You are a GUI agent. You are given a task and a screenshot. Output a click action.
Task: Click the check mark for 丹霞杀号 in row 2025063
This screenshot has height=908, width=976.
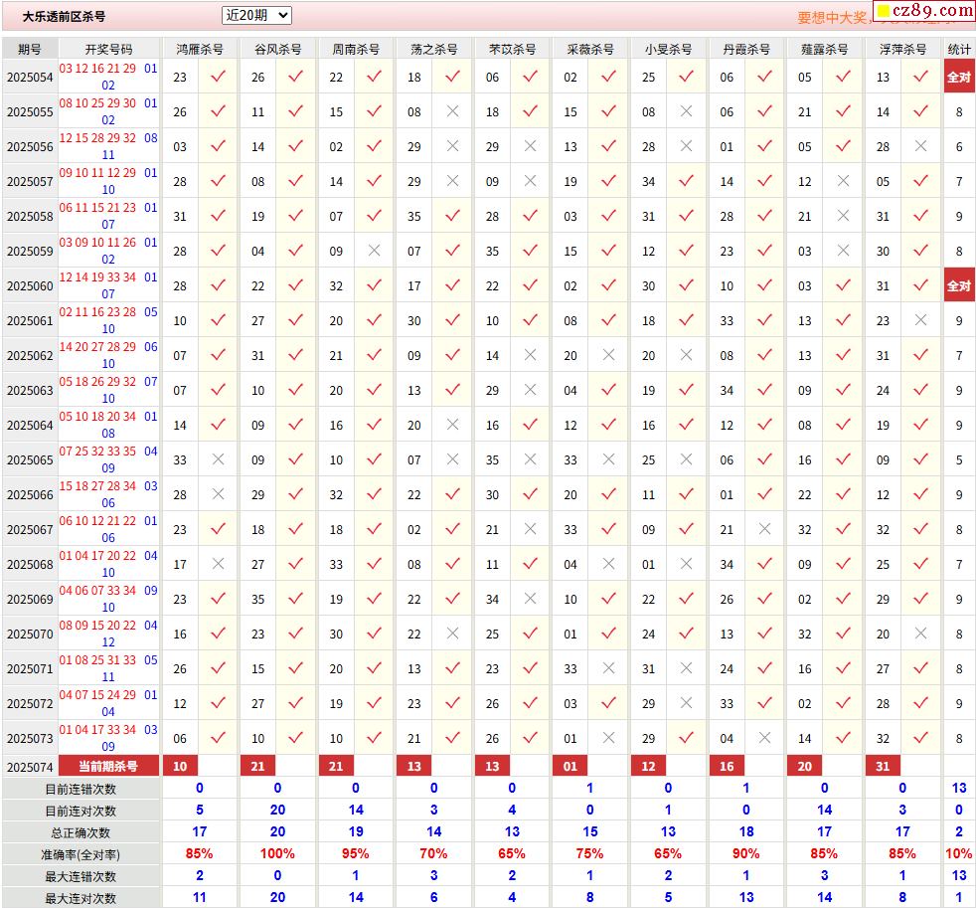tap(765, 390)
